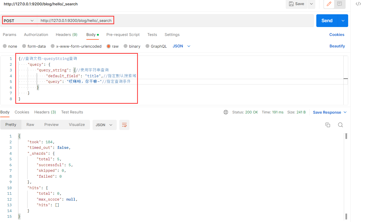Open Test Results tab
Screen dimensions: 366x222
(x=72, y=112)
